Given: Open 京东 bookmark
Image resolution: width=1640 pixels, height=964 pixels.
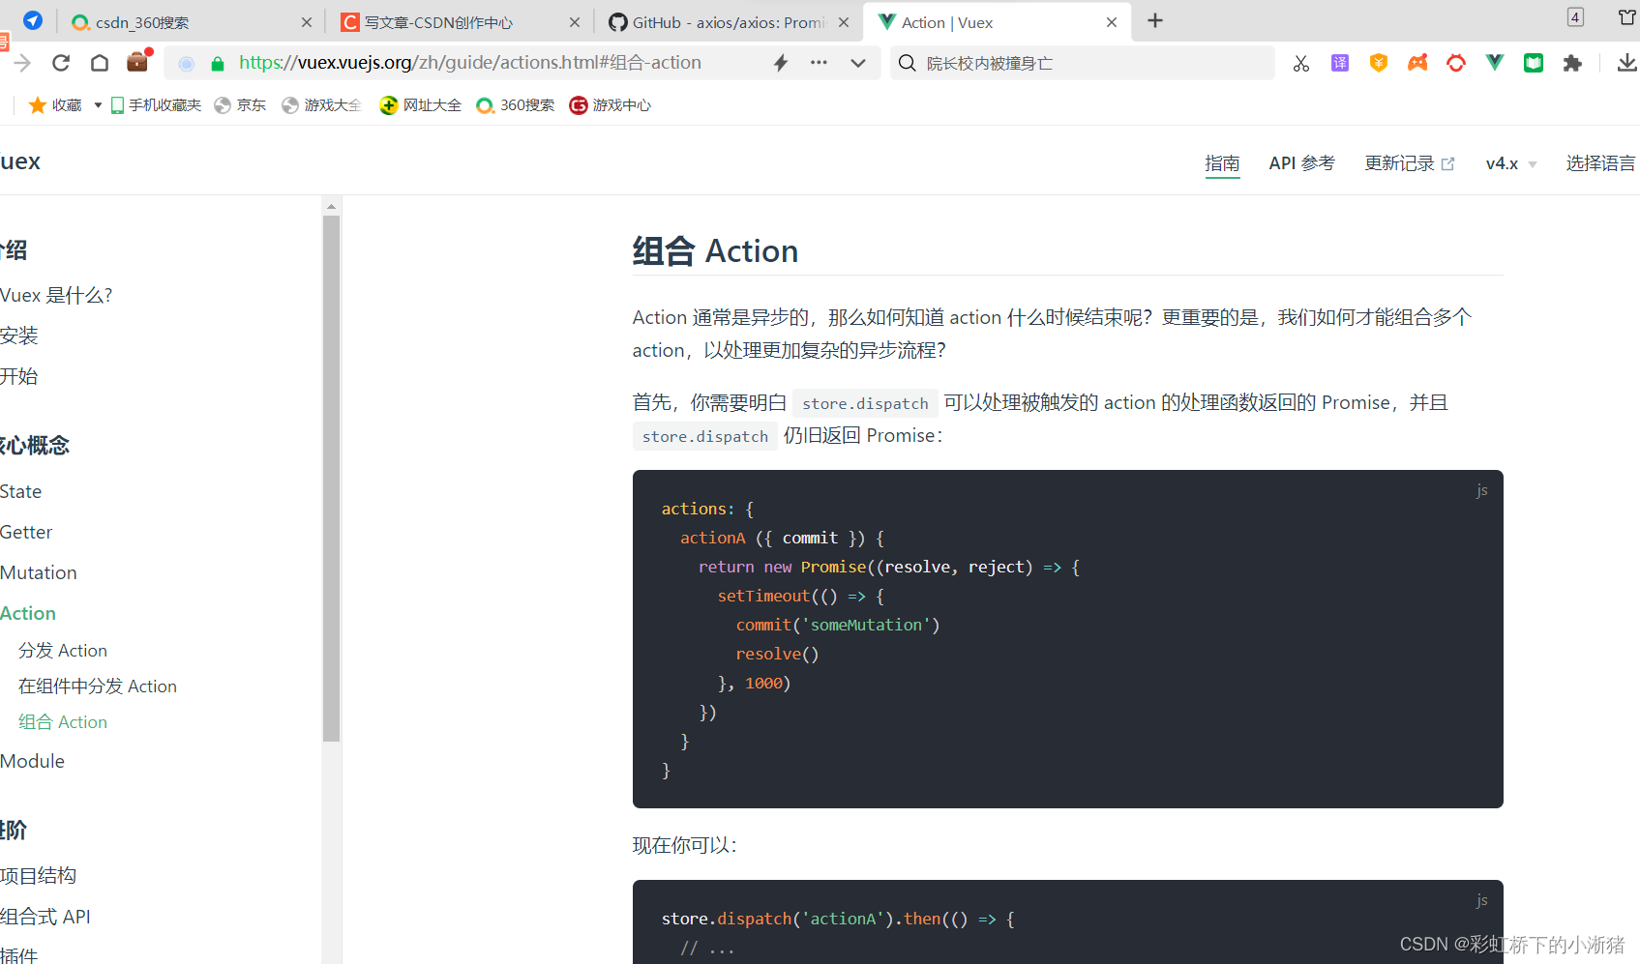Looking at the screenshot, I should coord(240,105).
